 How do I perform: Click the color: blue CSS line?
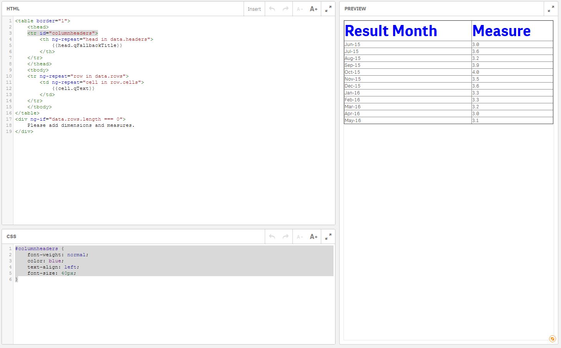click(x=46, y=261)
